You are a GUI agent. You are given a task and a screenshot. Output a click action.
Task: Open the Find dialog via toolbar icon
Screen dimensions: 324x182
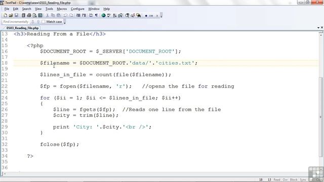point(127,16)
